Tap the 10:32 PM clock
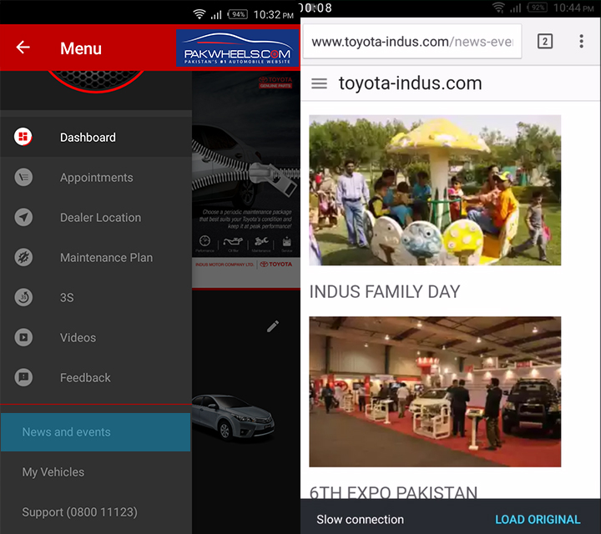 [x=273, y=14]
